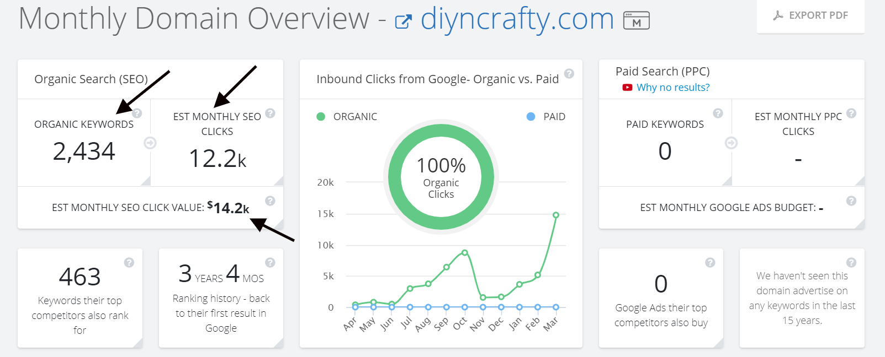Click the arrow circle next to Organic Keywords
This screenshot has width=885, height=357.
[150, 143]
